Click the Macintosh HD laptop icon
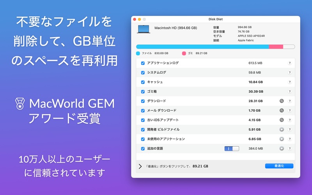Screen dimensions: 312x195 click(x=144, y=29)
